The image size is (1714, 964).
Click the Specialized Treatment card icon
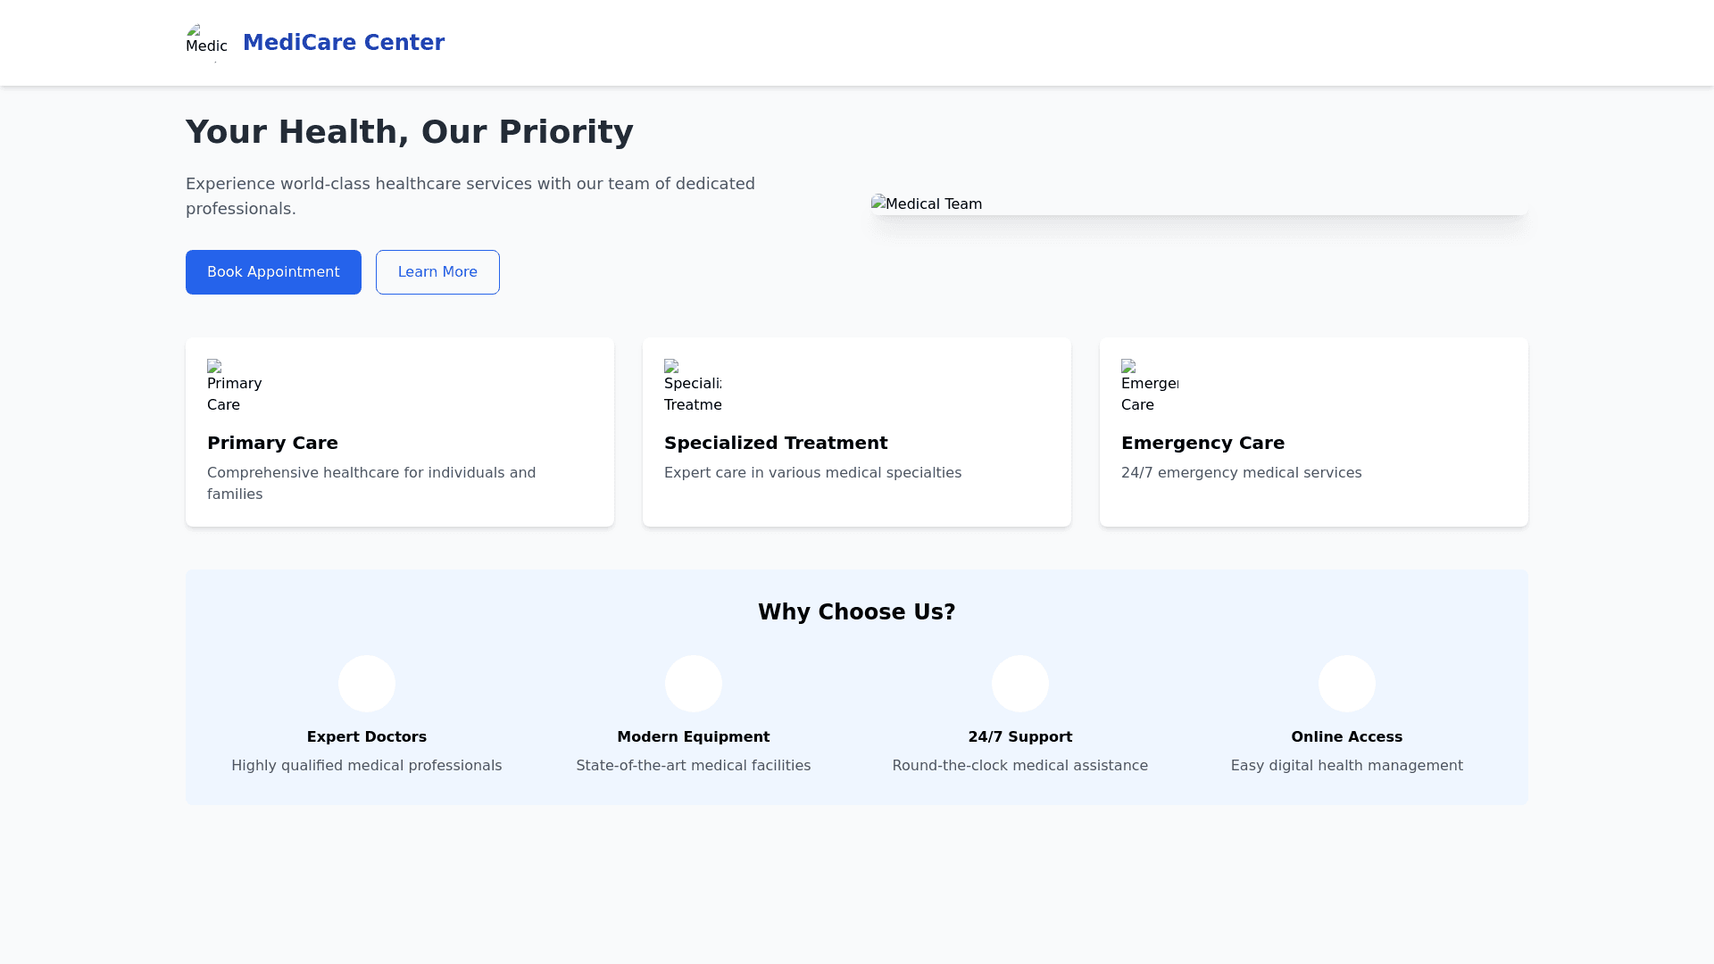[692, 387]
